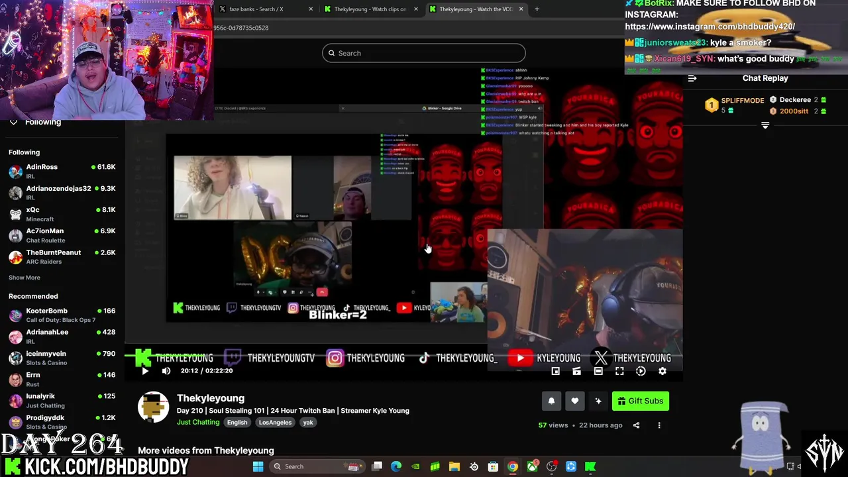Open xQc channel in sidebar
Screen dimensions: 848x477
[x=62, y=213]
